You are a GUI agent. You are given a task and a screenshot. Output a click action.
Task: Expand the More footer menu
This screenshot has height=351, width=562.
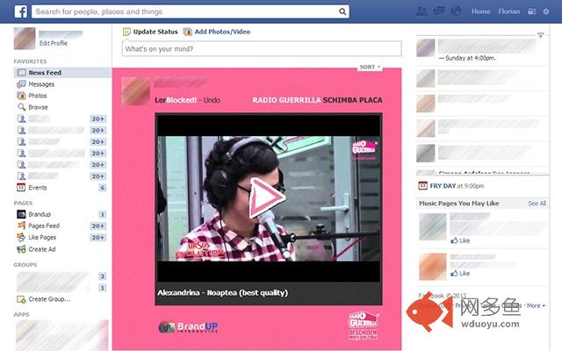536,305
